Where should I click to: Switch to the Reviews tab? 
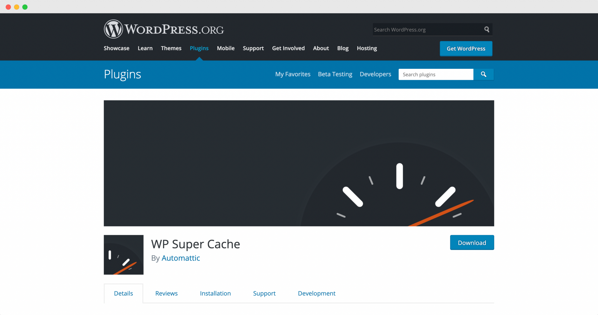point(166,293)
